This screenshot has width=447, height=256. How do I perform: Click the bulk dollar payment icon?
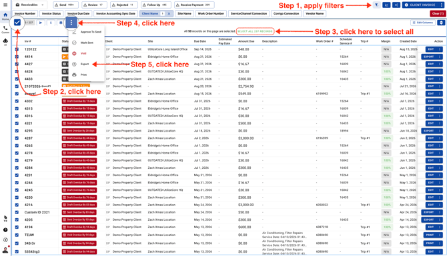coord(51,23)
